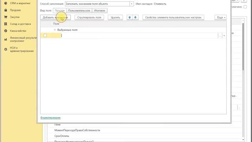Open Казначейство section
The image size is (252, 142).
[x=18, y=31]
